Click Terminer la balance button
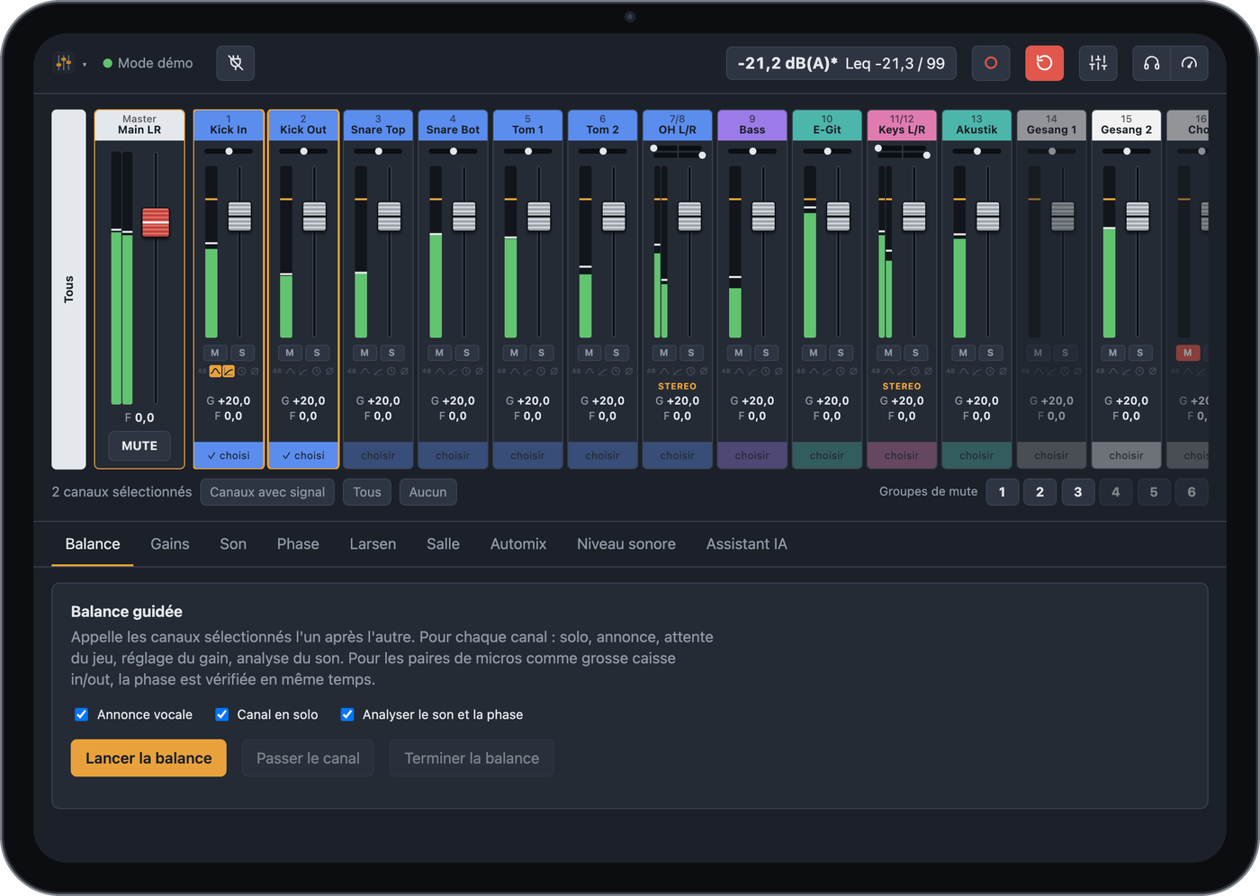The height and width of the screenshot is (896, 1260). click(472, 758)
